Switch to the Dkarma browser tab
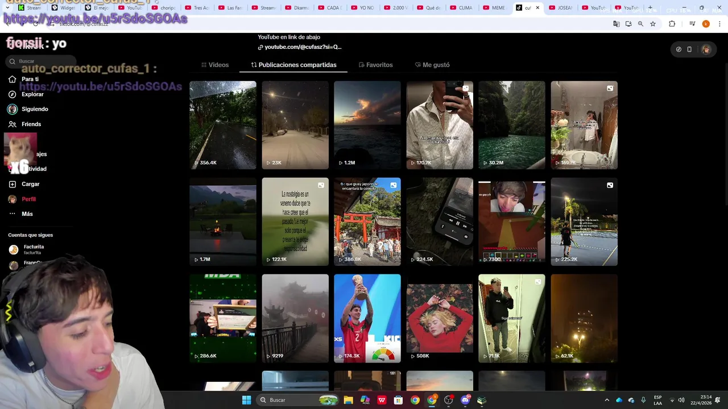The width and height of the screenshot is (728, 409). (296, 8)
